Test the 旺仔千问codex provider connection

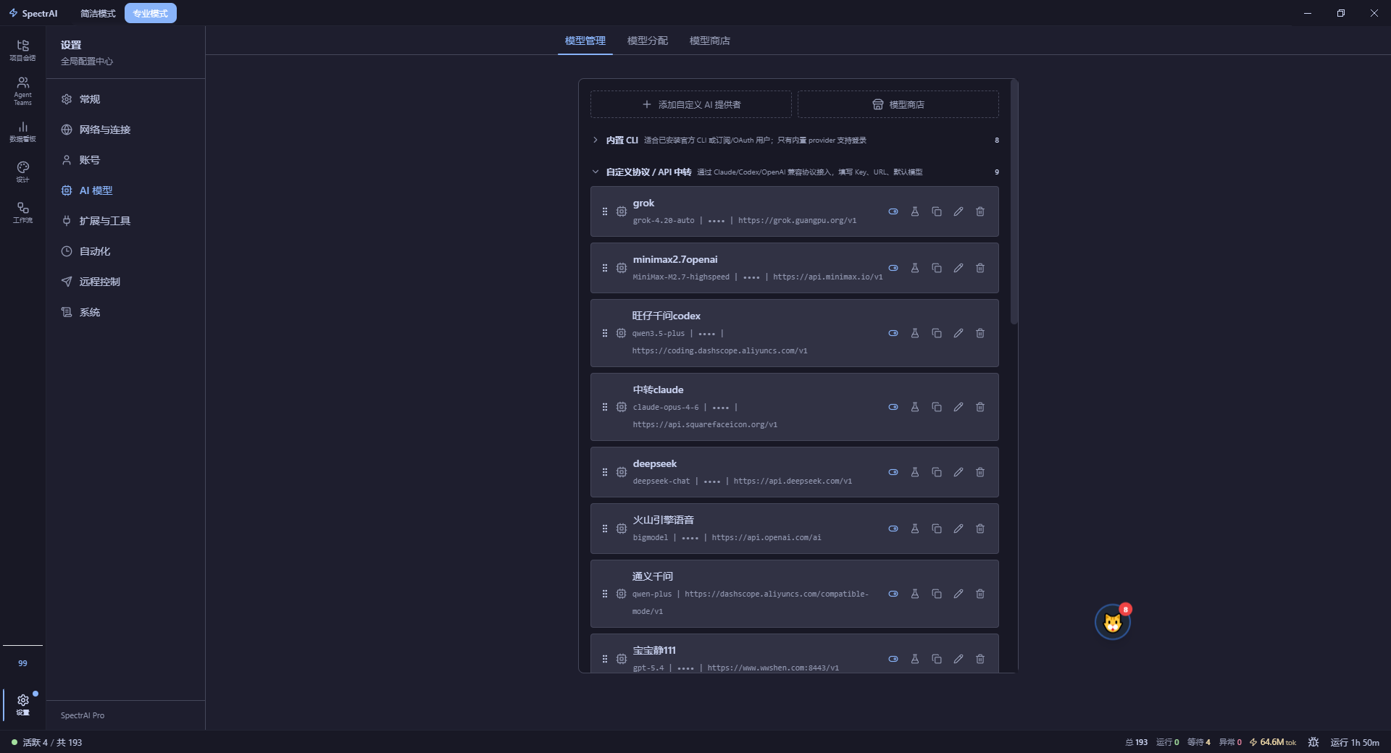tap(915, 333)
